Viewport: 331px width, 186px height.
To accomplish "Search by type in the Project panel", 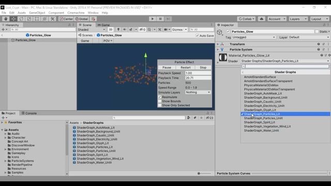I will (x=188, y=118).
